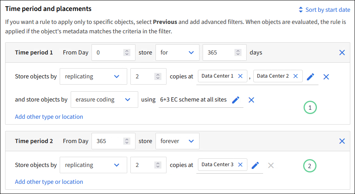Click 'Add other type or location' in period 1

49,116
